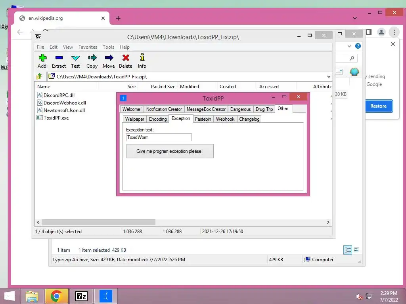
Task: Switch to Chrome on the taskbar
Action: coord(56,296)
